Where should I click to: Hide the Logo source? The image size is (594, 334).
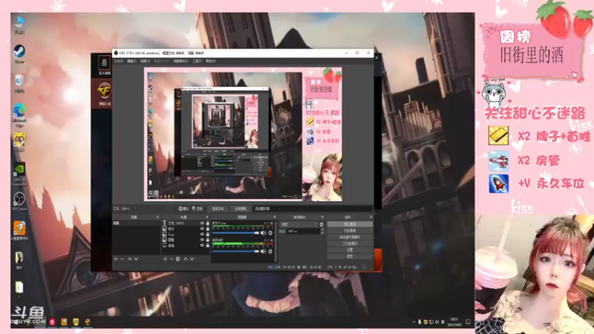coord(202,234)
